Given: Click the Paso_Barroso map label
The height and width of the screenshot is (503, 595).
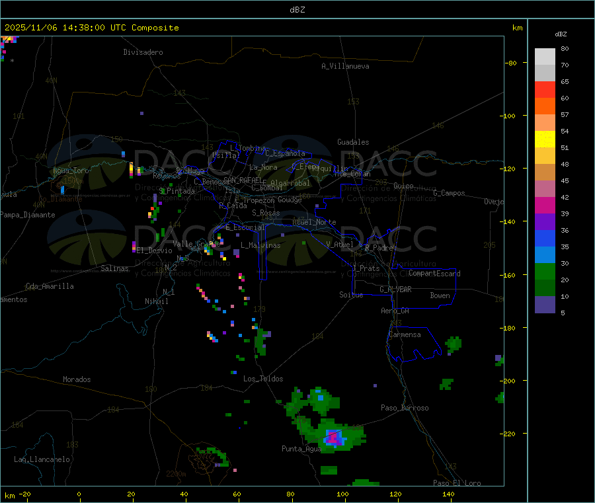Looking at the screenshot, I should 405,408.
